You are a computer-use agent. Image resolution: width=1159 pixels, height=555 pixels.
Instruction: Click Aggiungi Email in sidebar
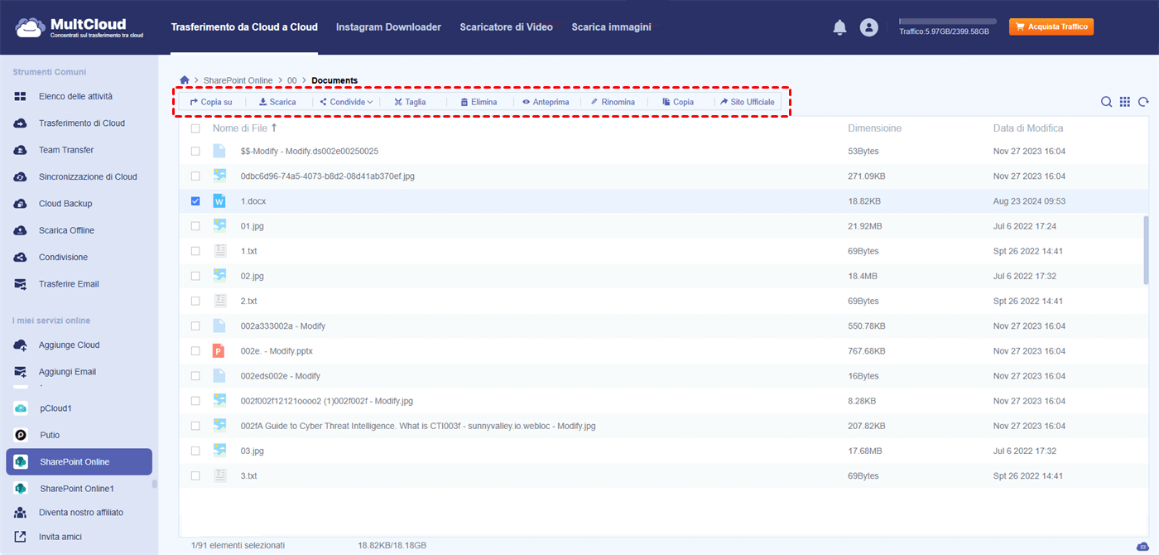[67, 372]
